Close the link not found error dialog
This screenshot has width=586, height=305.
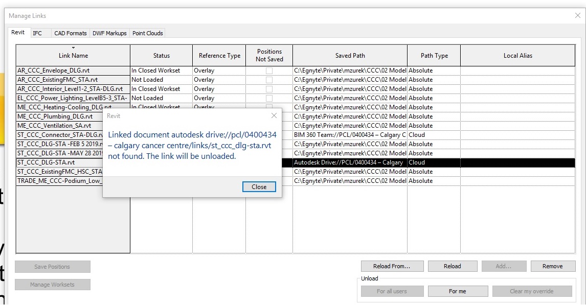pos(259,186)
